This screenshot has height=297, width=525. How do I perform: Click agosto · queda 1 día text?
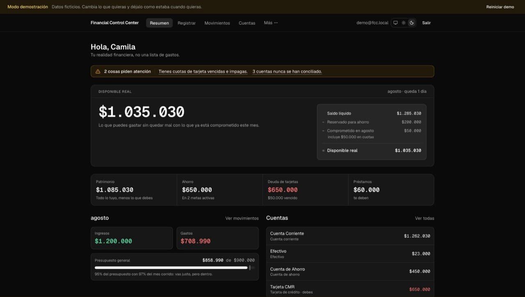[x=407, y=91]
